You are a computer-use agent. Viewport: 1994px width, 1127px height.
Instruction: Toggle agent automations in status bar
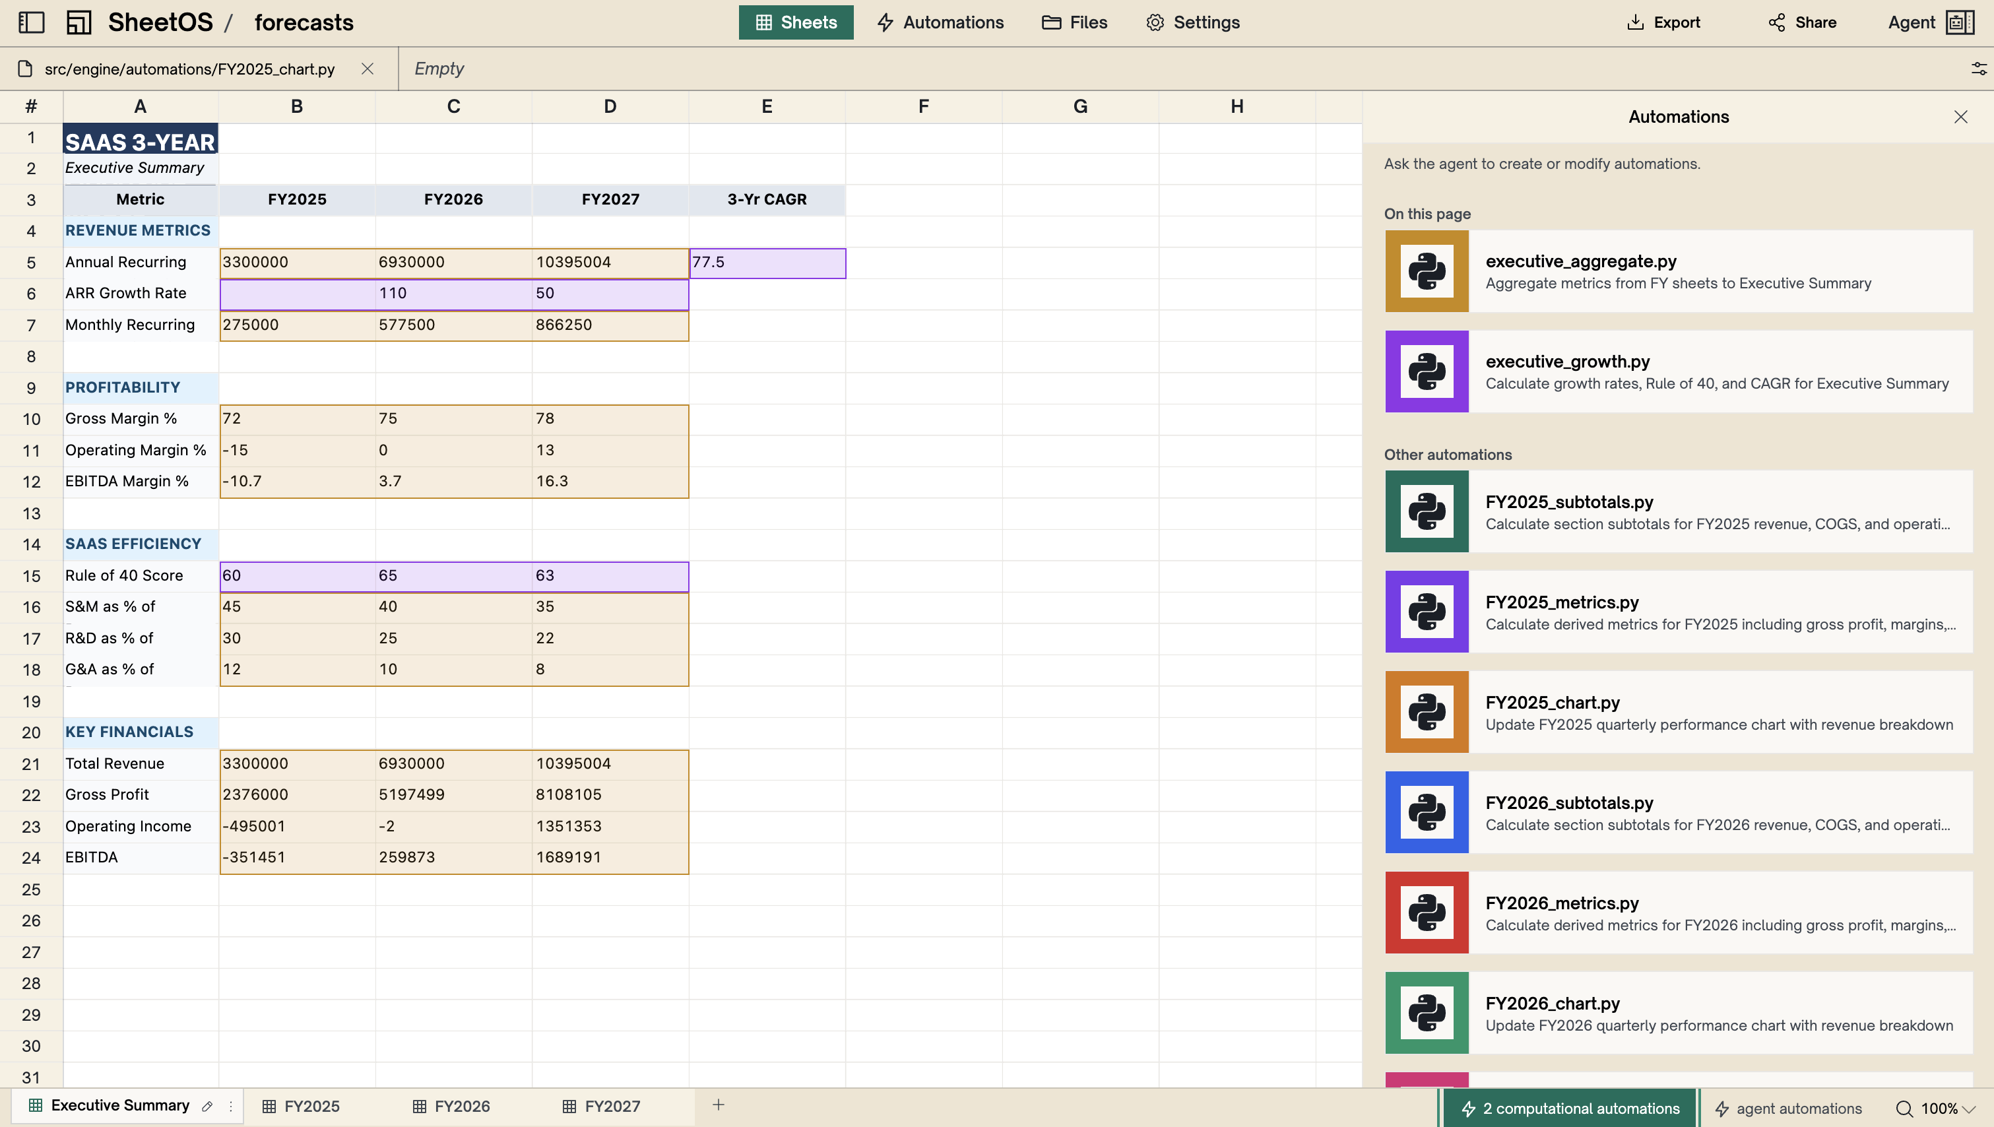[1788, 1109]
